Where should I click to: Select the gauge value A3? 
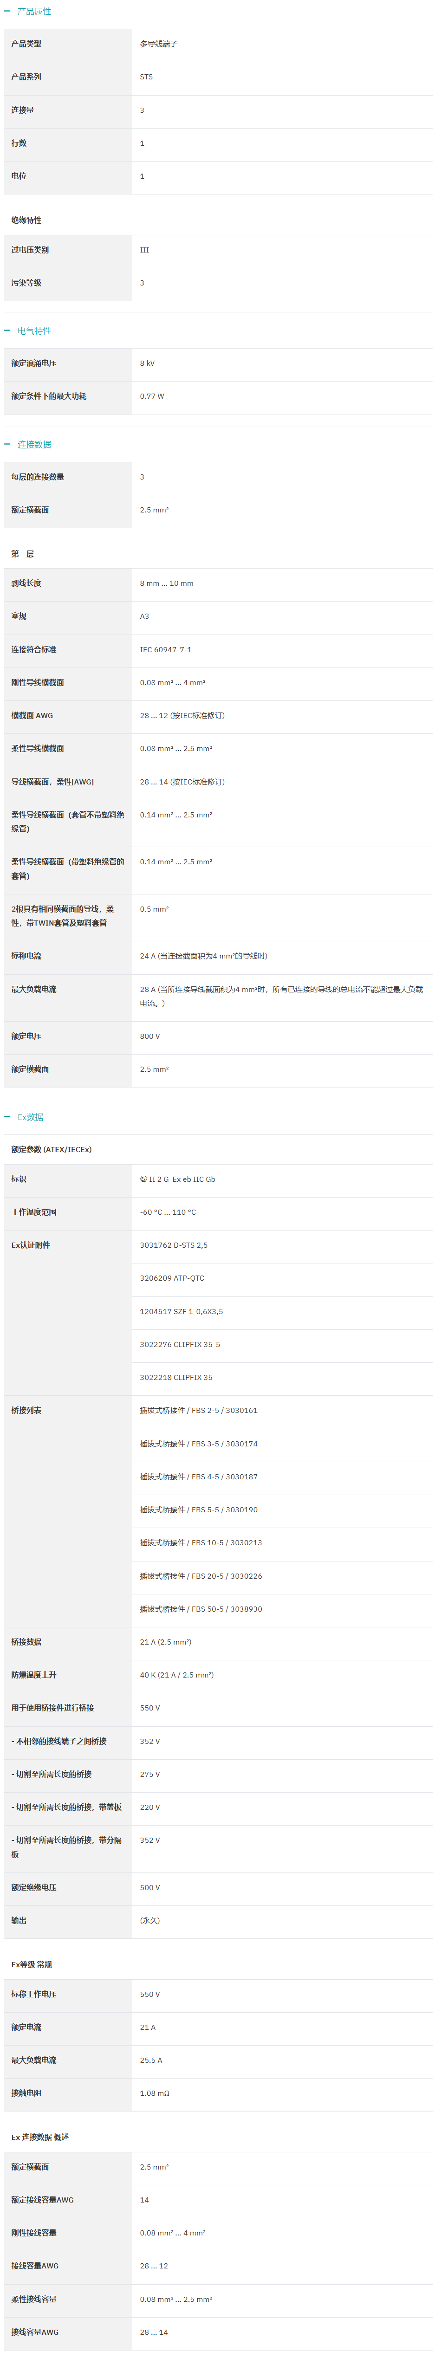(144, 617)
